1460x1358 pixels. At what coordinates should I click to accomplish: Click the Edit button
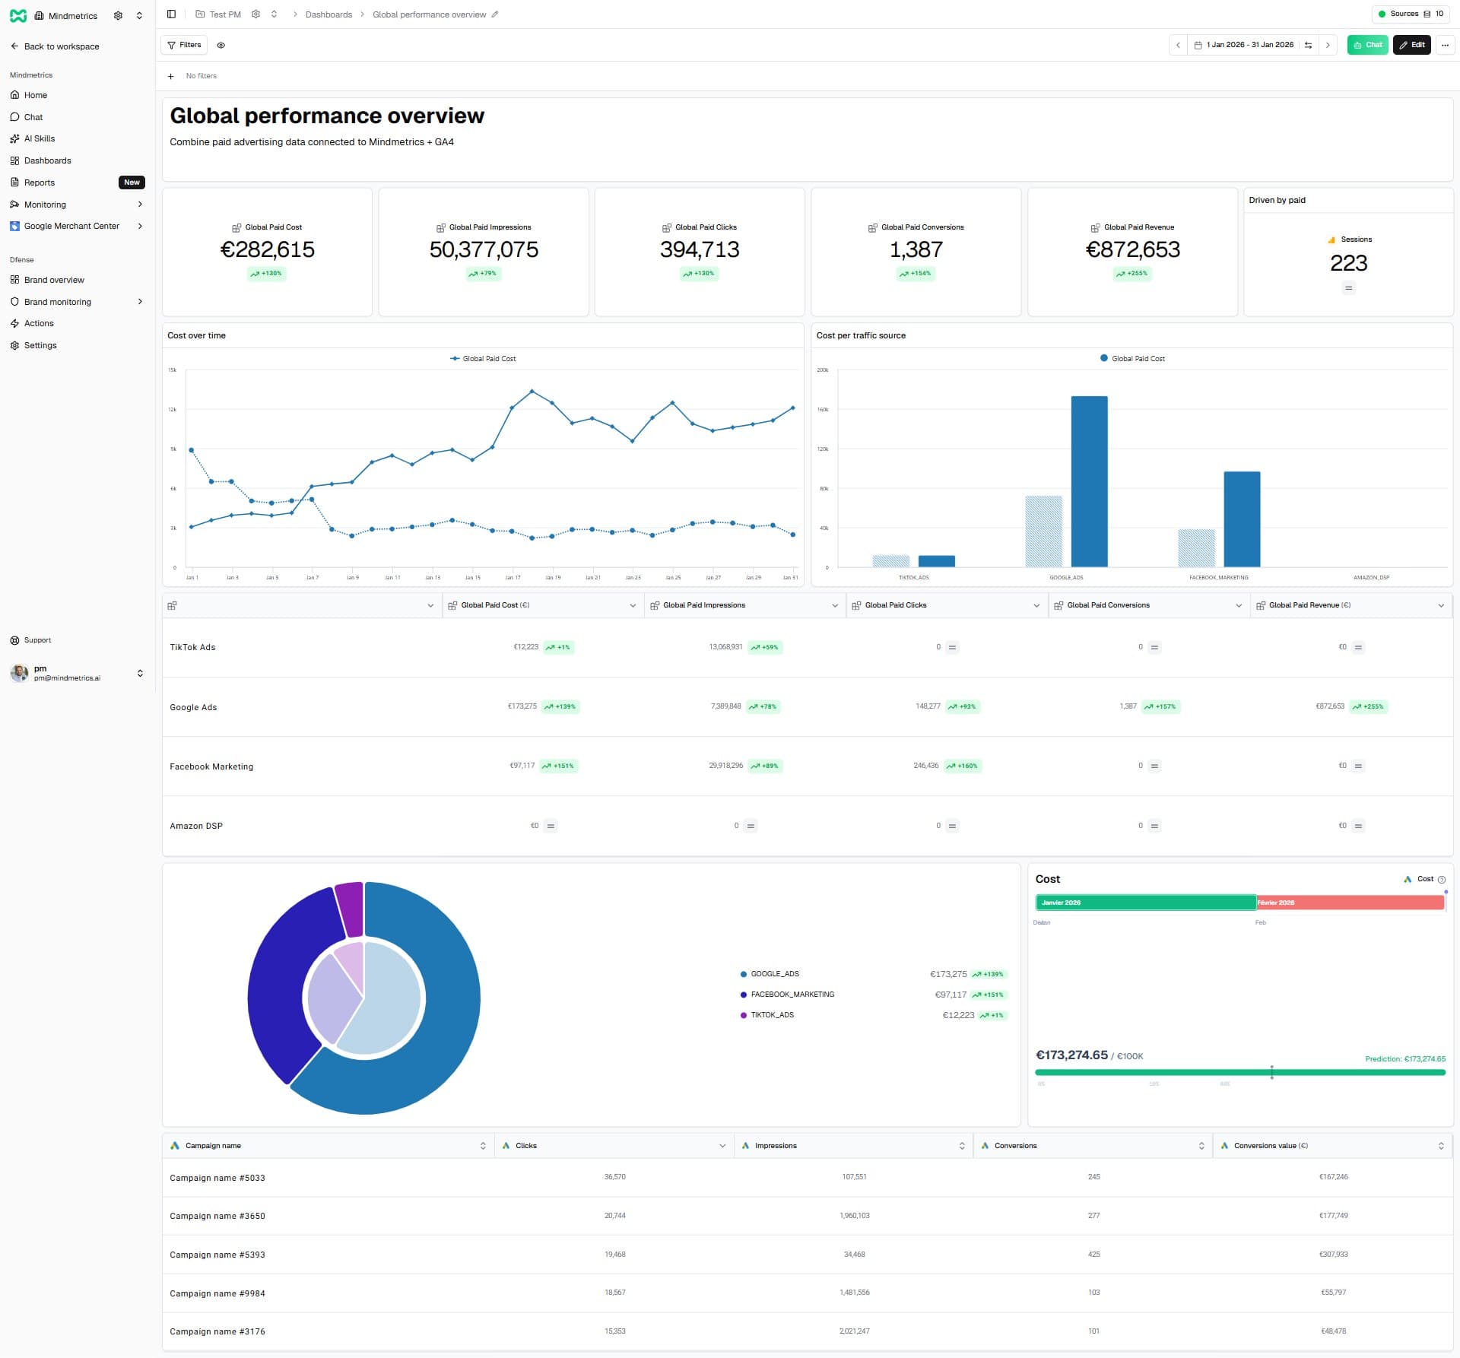[1412, 45]
